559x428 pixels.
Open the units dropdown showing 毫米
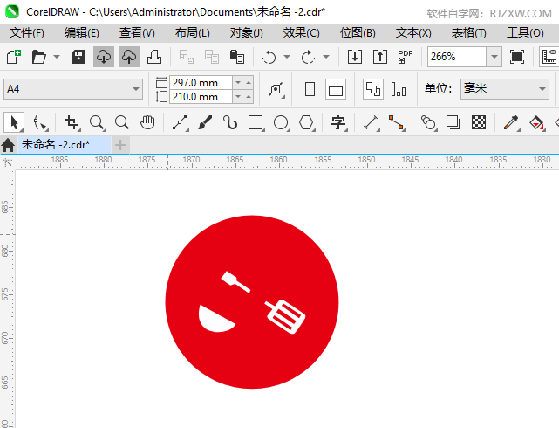click(x=505, y=89)
